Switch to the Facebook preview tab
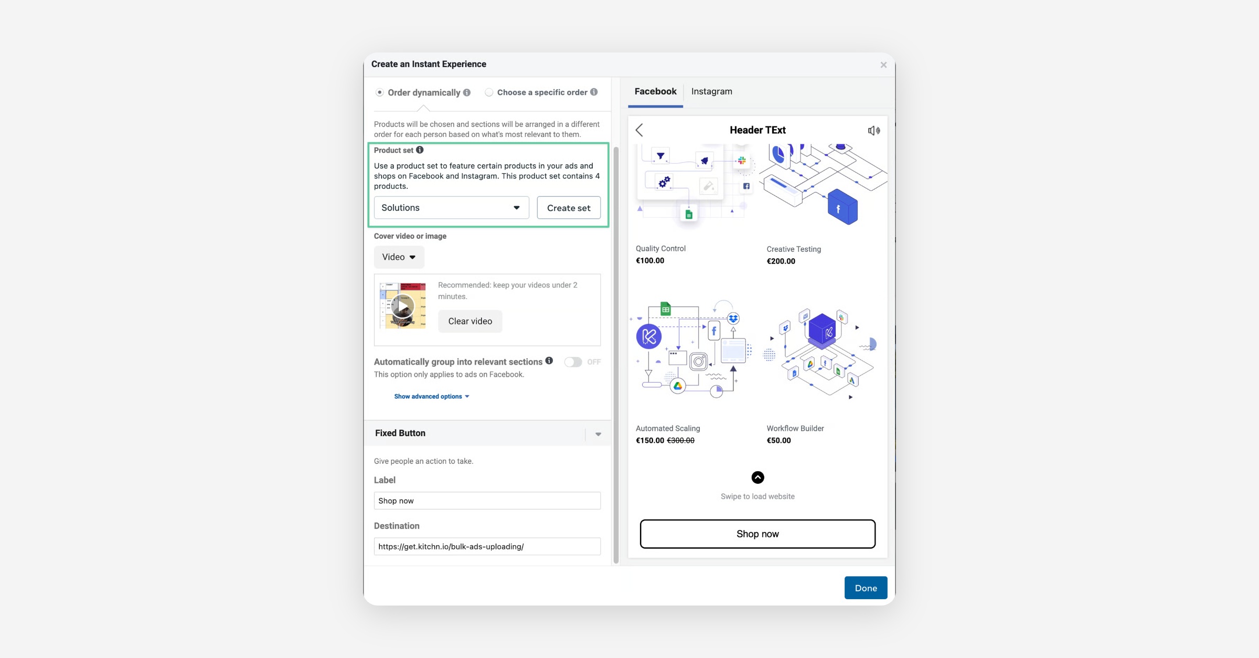Viewport: 1259px width, 658px height. pyautogui.click(x=655, y=91)
